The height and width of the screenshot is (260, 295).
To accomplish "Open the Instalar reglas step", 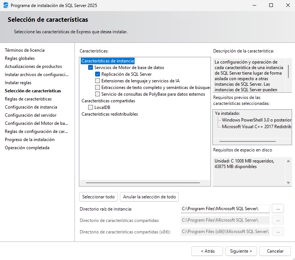I will [18, 83].
